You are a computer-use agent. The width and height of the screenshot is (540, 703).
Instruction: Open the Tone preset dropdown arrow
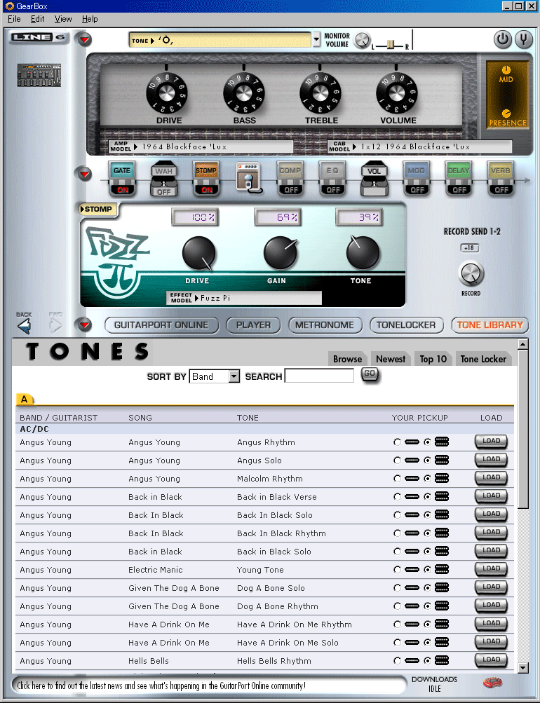point(317,39)
